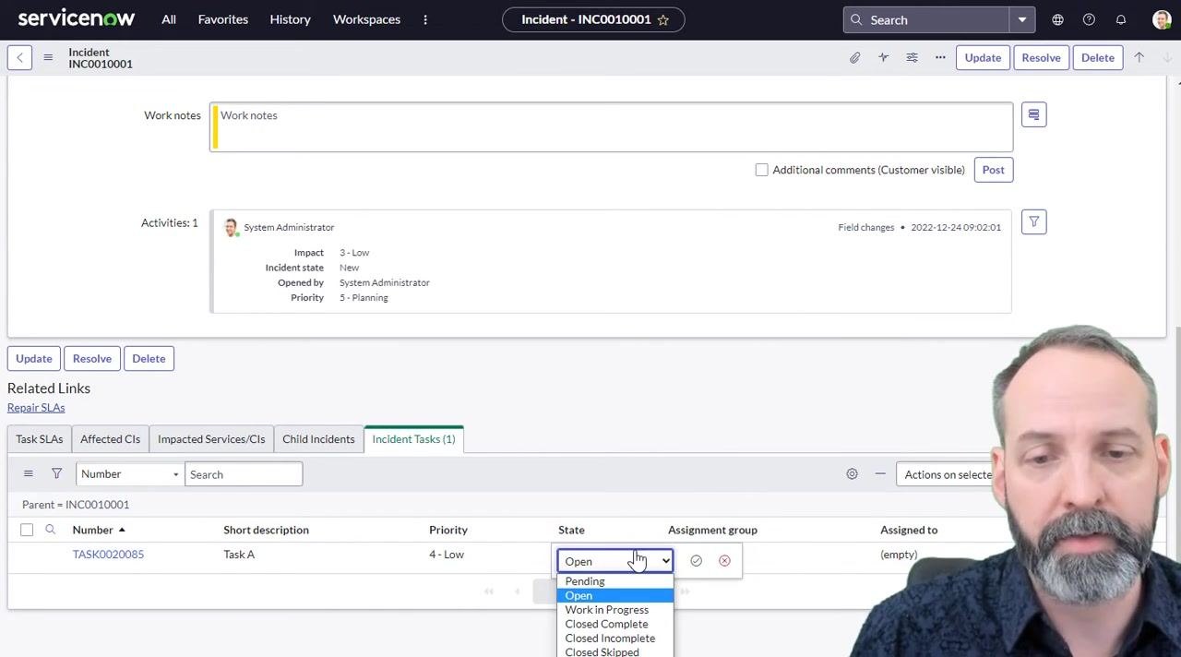The height and width of the screenshot is (657, 1181).
Task: Tick the select-all checkbox in the task list header
Action: coord(27,530)
